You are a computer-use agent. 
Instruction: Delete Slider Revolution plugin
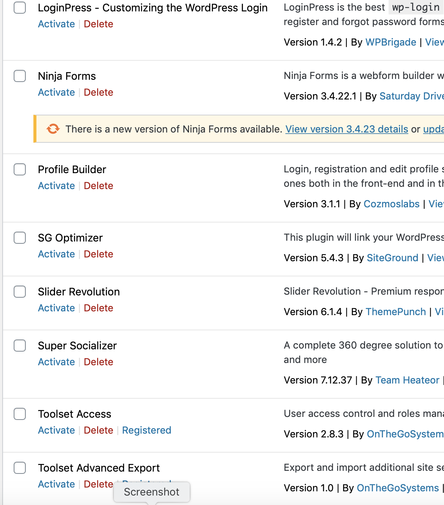click(x=99, y=308)
